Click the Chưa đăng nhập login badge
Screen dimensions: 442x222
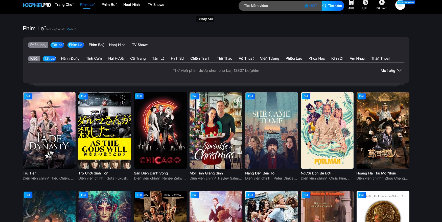[x=406, y=2]
